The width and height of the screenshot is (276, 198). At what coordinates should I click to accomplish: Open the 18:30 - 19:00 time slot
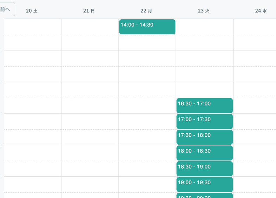204,169
